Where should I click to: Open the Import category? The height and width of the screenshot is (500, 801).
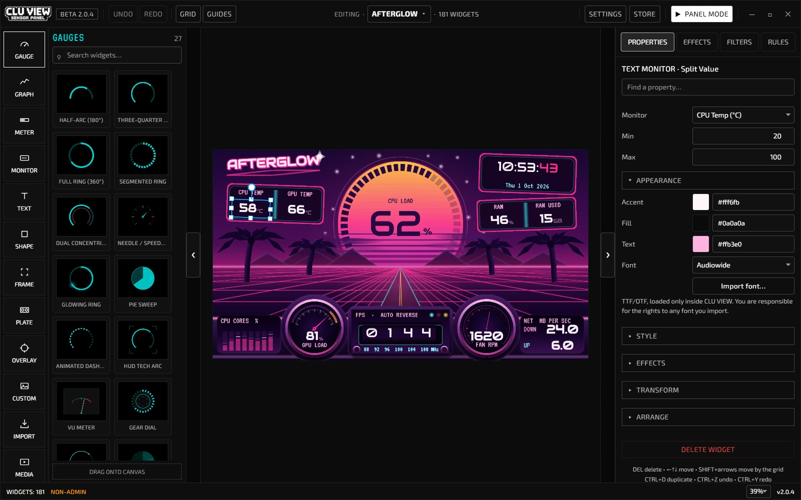point(24,429)
